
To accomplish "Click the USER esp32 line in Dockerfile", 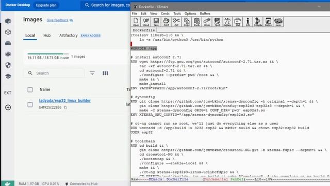I will click(x=141, y=132).
